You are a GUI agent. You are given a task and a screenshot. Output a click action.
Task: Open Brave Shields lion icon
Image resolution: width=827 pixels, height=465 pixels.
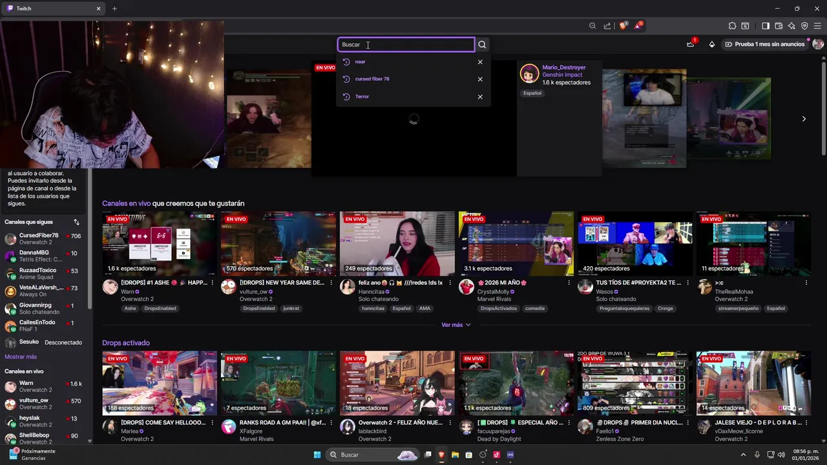pos(623,26)
